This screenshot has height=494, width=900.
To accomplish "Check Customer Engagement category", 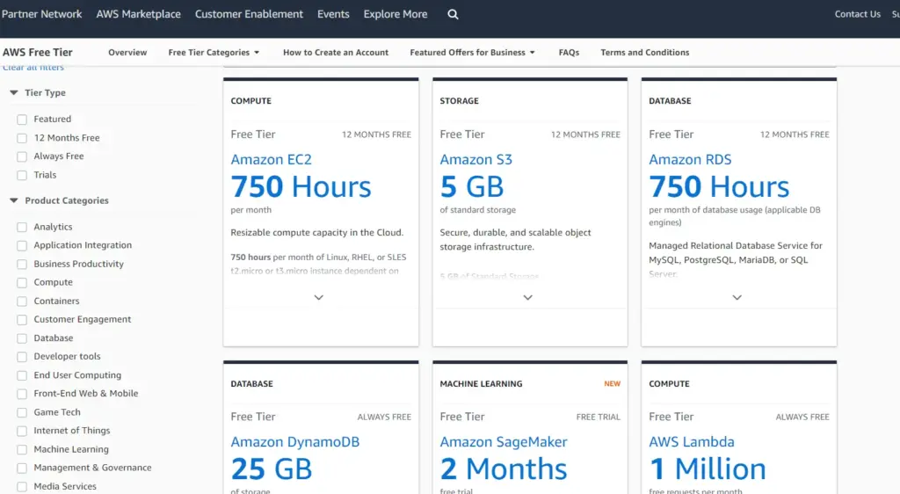I will click(x=22, y=320).
